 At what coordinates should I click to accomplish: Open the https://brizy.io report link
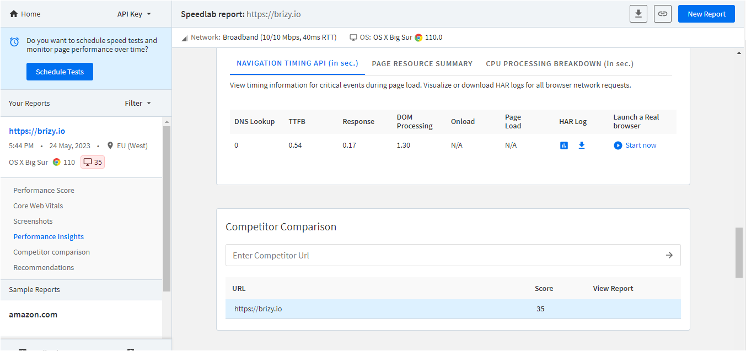click(x=37, y=131)
